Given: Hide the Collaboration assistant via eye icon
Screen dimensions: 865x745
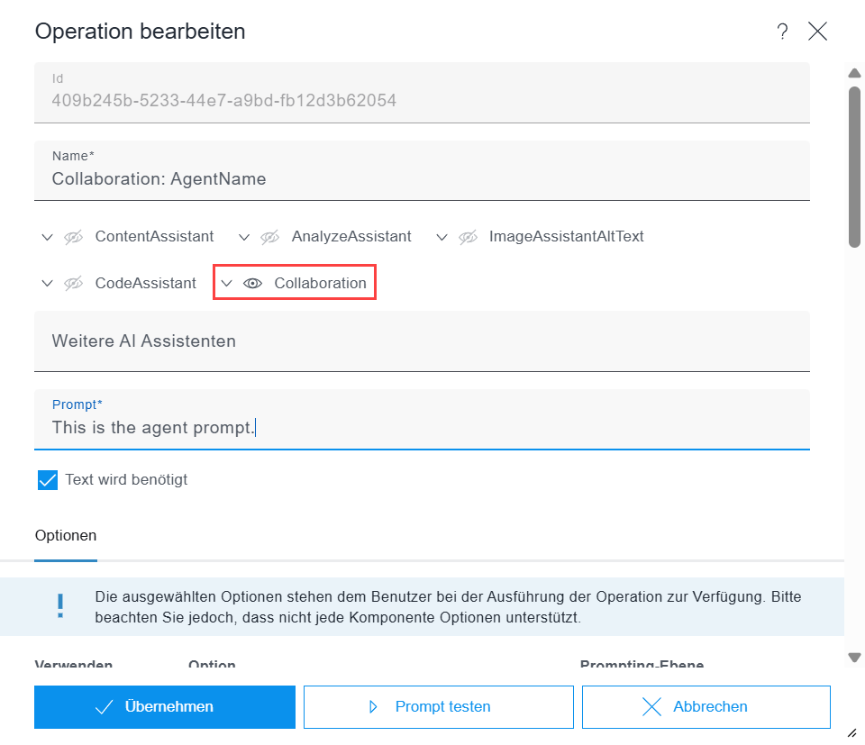Looking at the screenshot, I should click(252, 283).
